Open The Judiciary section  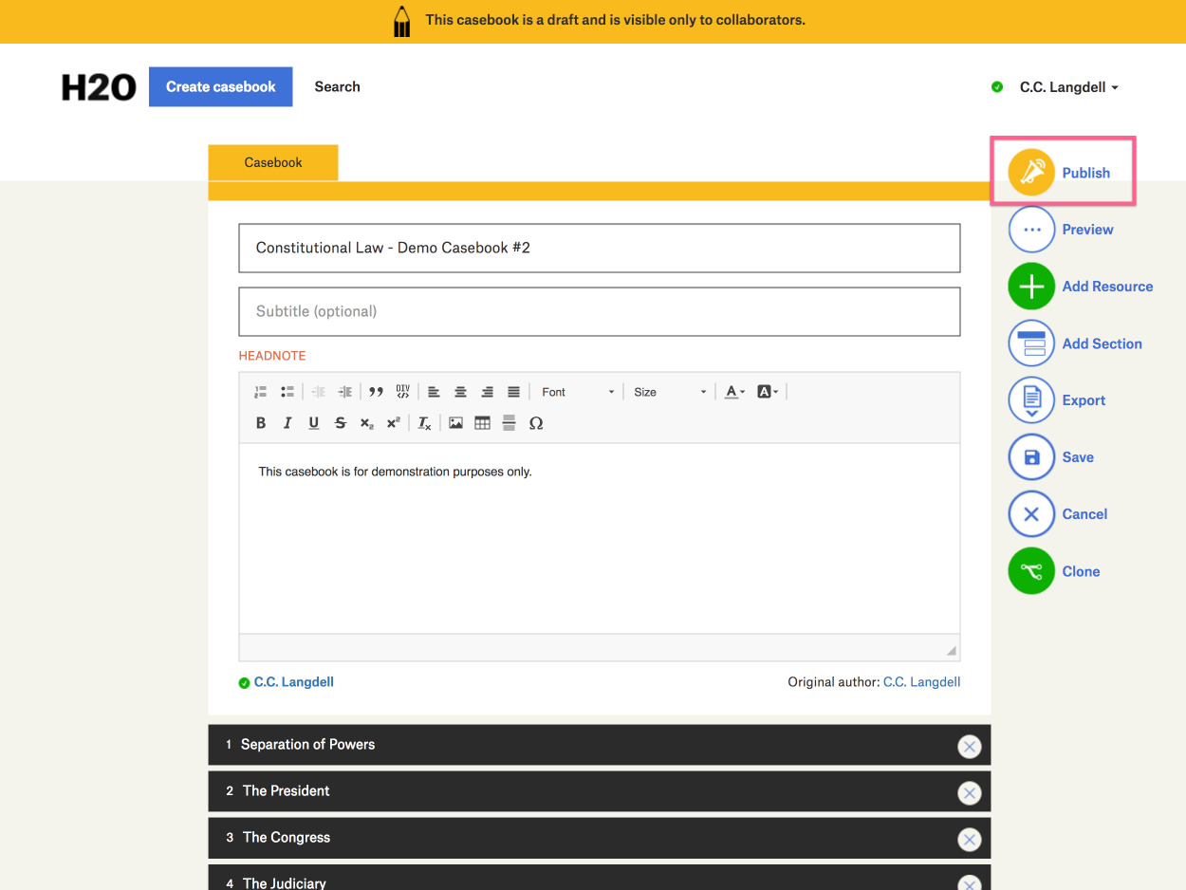click(285, 882)
